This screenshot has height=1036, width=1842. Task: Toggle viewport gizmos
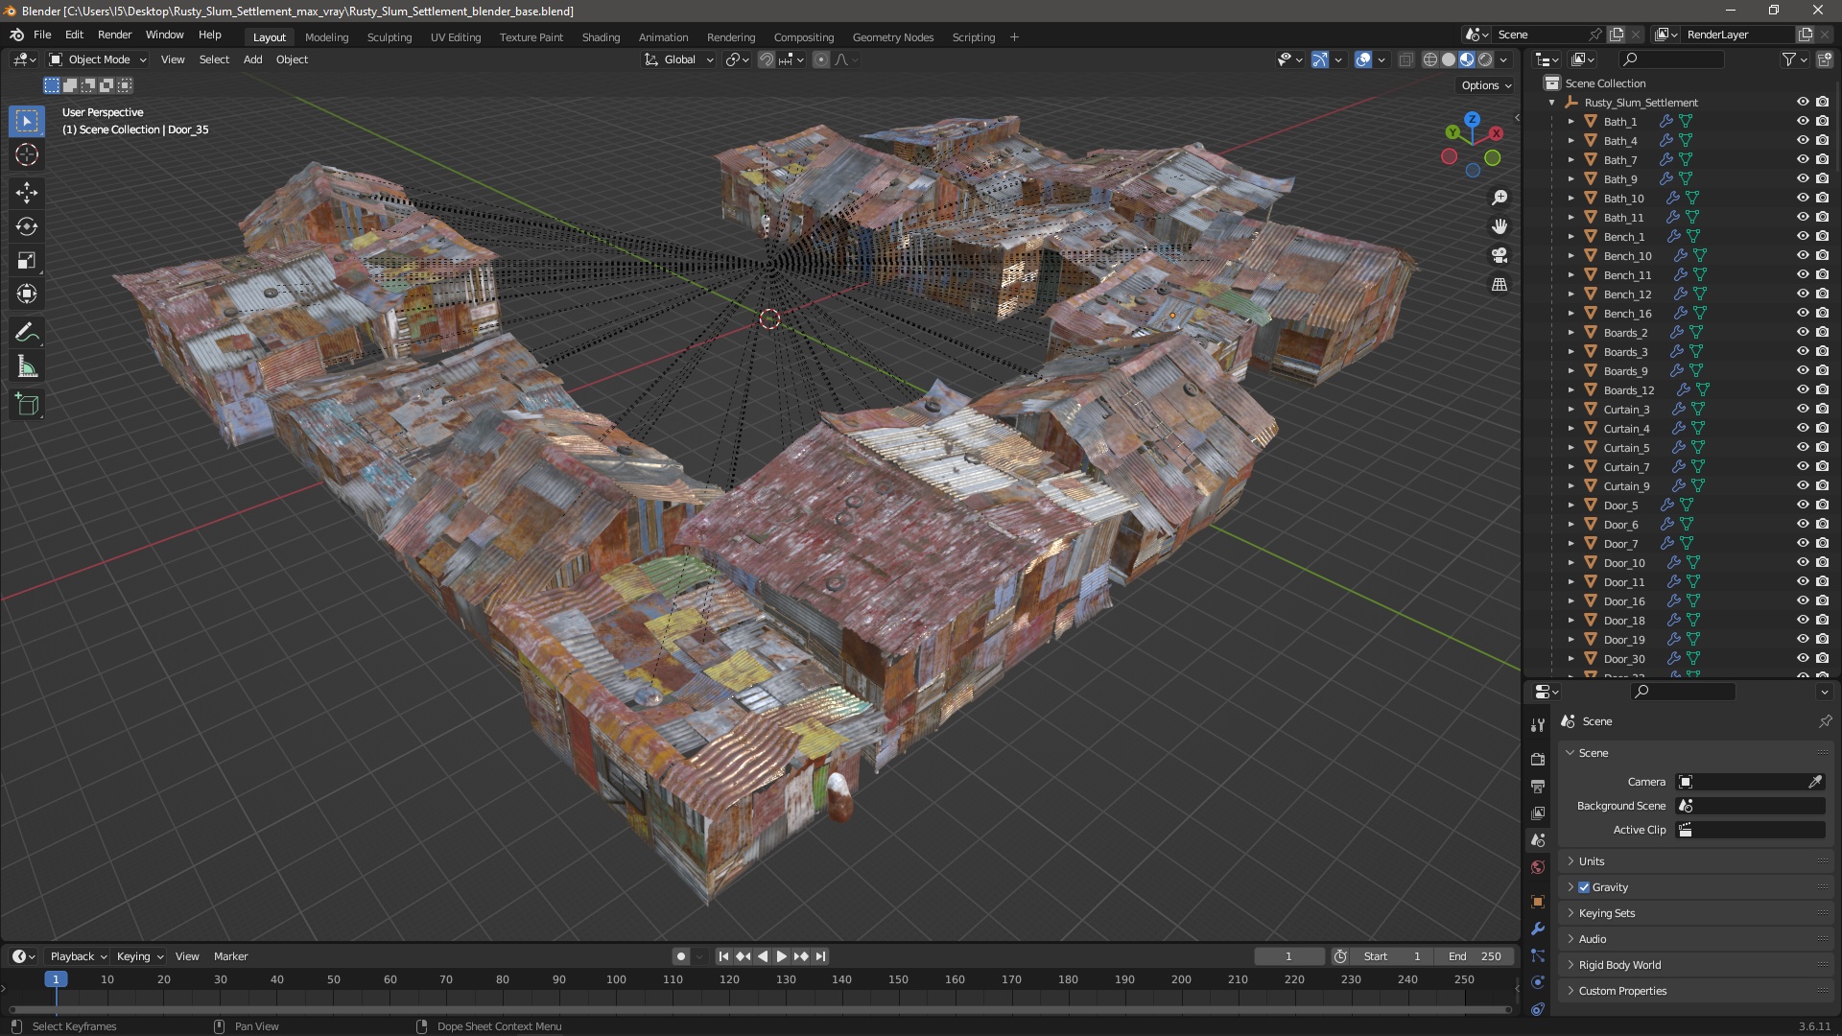point(1320,59)
